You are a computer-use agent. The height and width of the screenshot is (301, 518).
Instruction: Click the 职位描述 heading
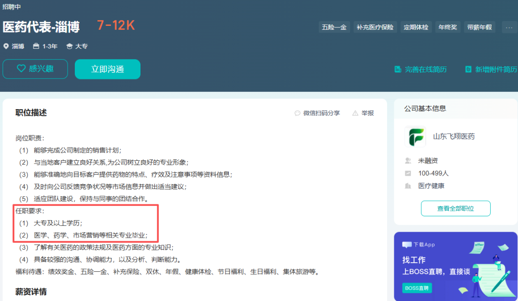(31, 113)
